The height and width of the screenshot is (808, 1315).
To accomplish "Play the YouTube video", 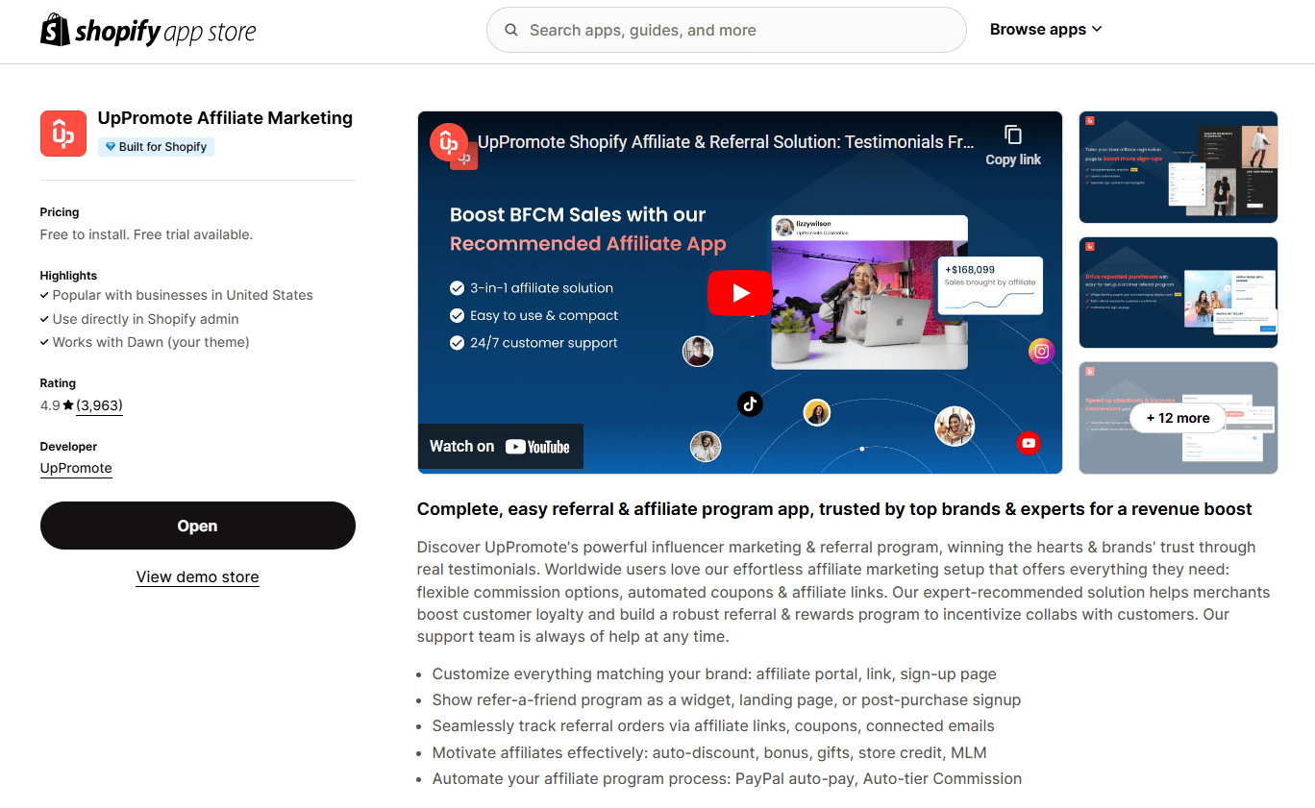I will pyautogui.click(x=740, y=293).
